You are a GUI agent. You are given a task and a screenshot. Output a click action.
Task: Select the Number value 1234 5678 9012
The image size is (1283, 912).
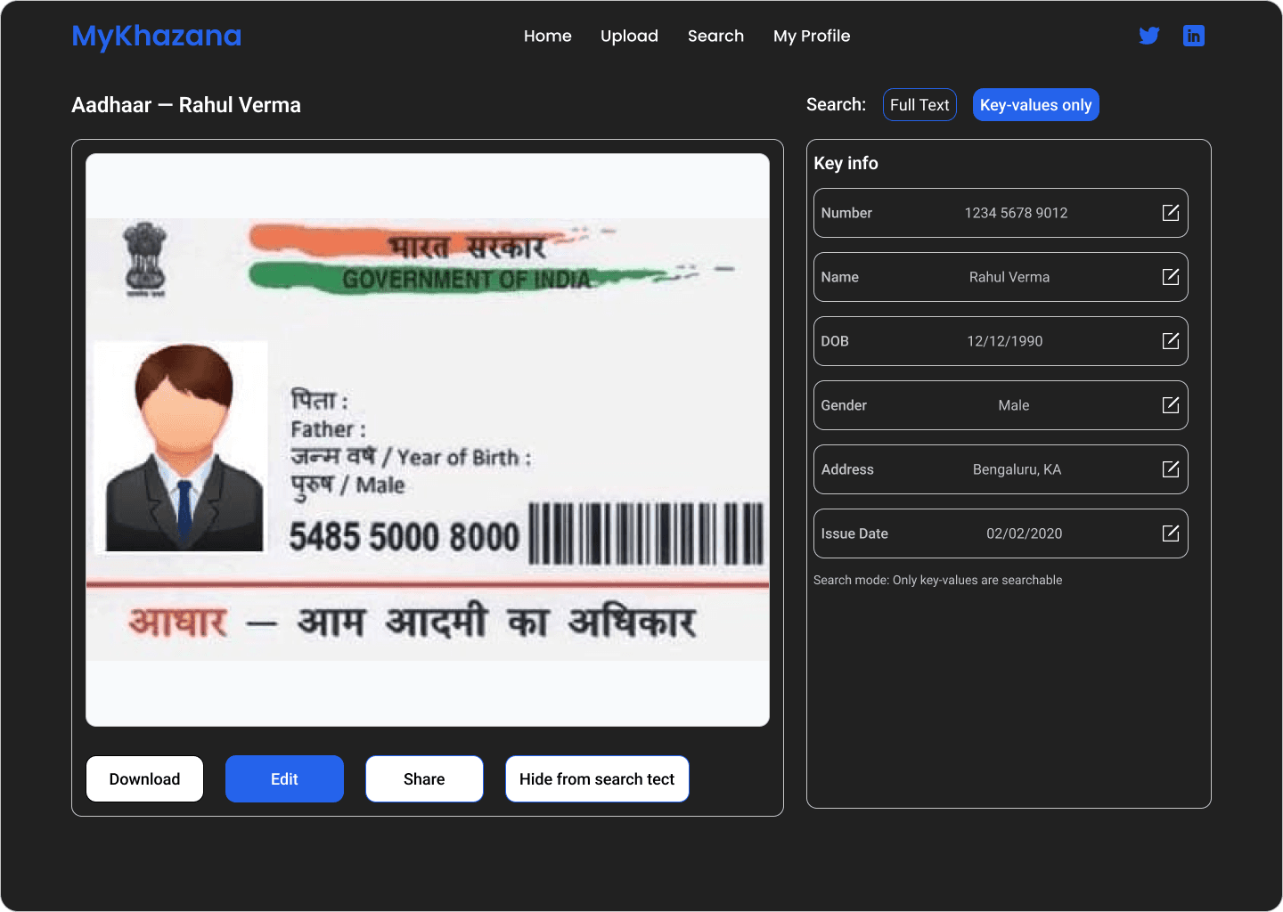click(x=1016, y=213)
